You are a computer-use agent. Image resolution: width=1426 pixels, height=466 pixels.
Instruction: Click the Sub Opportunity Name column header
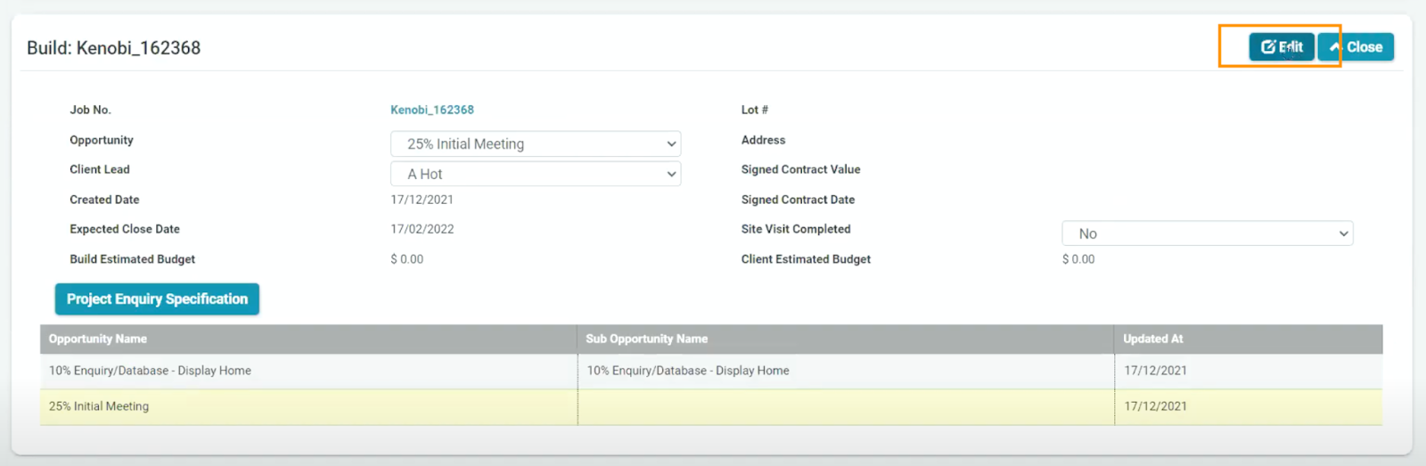coord(646,339)
